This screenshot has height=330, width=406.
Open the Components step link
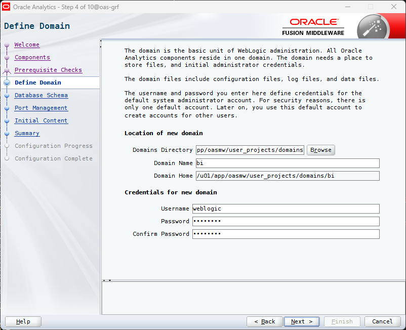click(32, 57)
